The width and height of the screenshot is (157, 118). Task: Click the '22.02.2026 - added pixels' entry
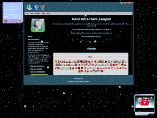tap(11, 15)
